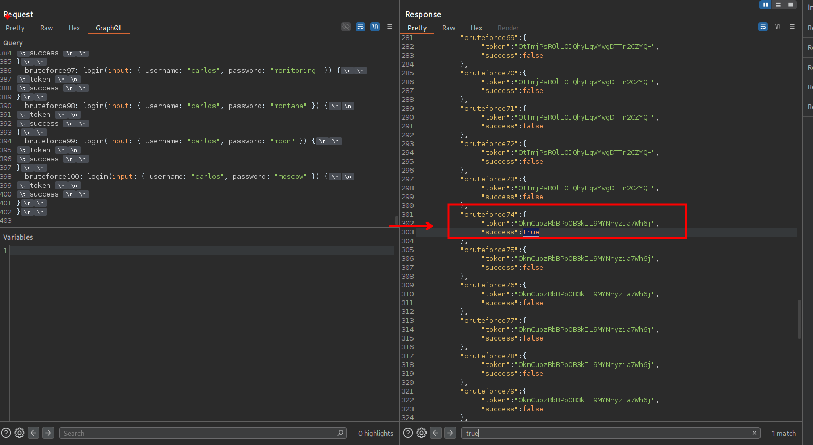Disable non-printable characters display in Request
The image size is (813, 445).
375,27
